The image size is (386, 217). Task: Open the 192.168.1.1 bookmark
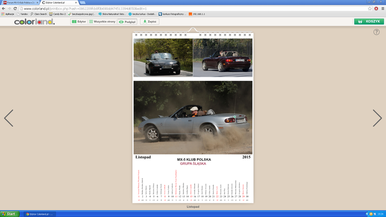point(197,14)
